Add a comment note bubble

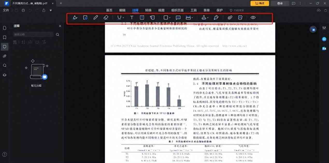178,18
